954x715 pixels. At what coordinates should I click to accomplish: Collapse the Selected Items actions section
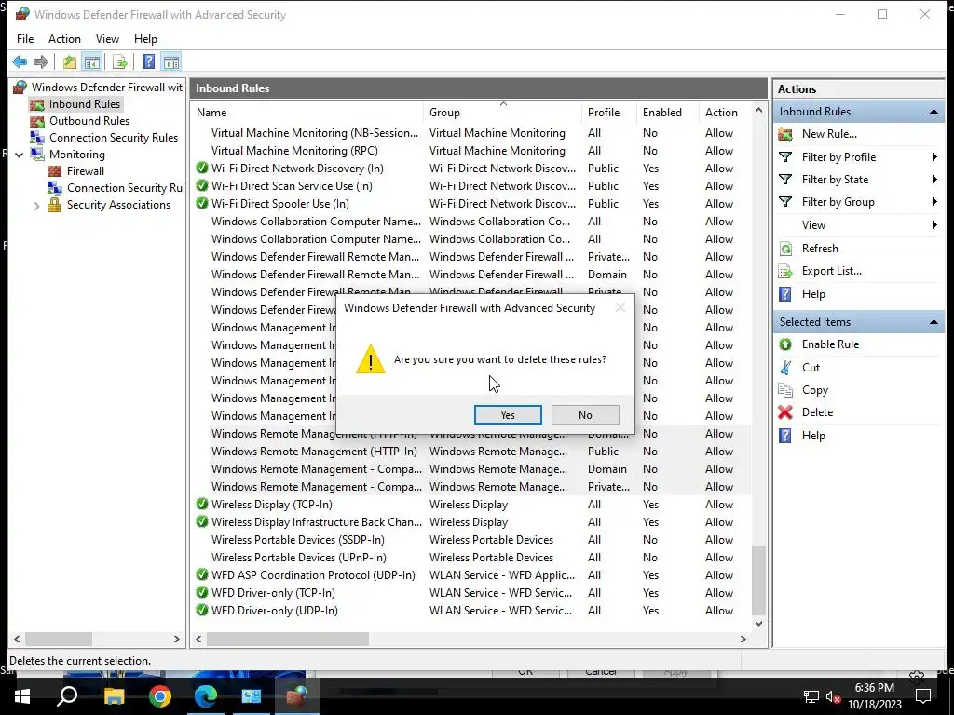934,321
